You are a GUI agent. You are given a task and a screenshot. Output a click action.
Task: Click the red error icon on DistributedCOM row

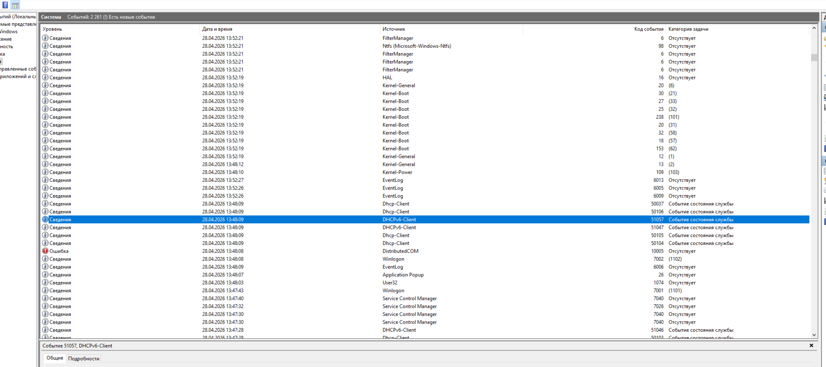[x=45, y=251]
